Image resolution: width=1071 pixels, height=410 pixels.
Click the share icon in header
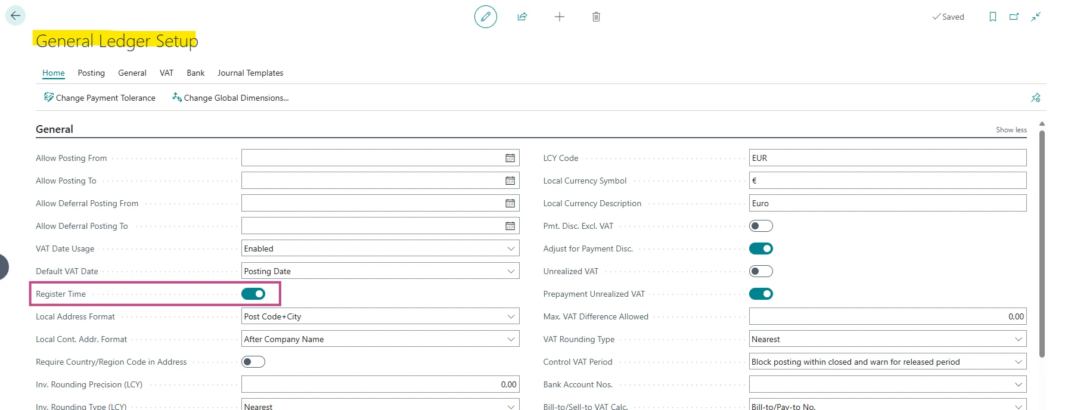522,17
